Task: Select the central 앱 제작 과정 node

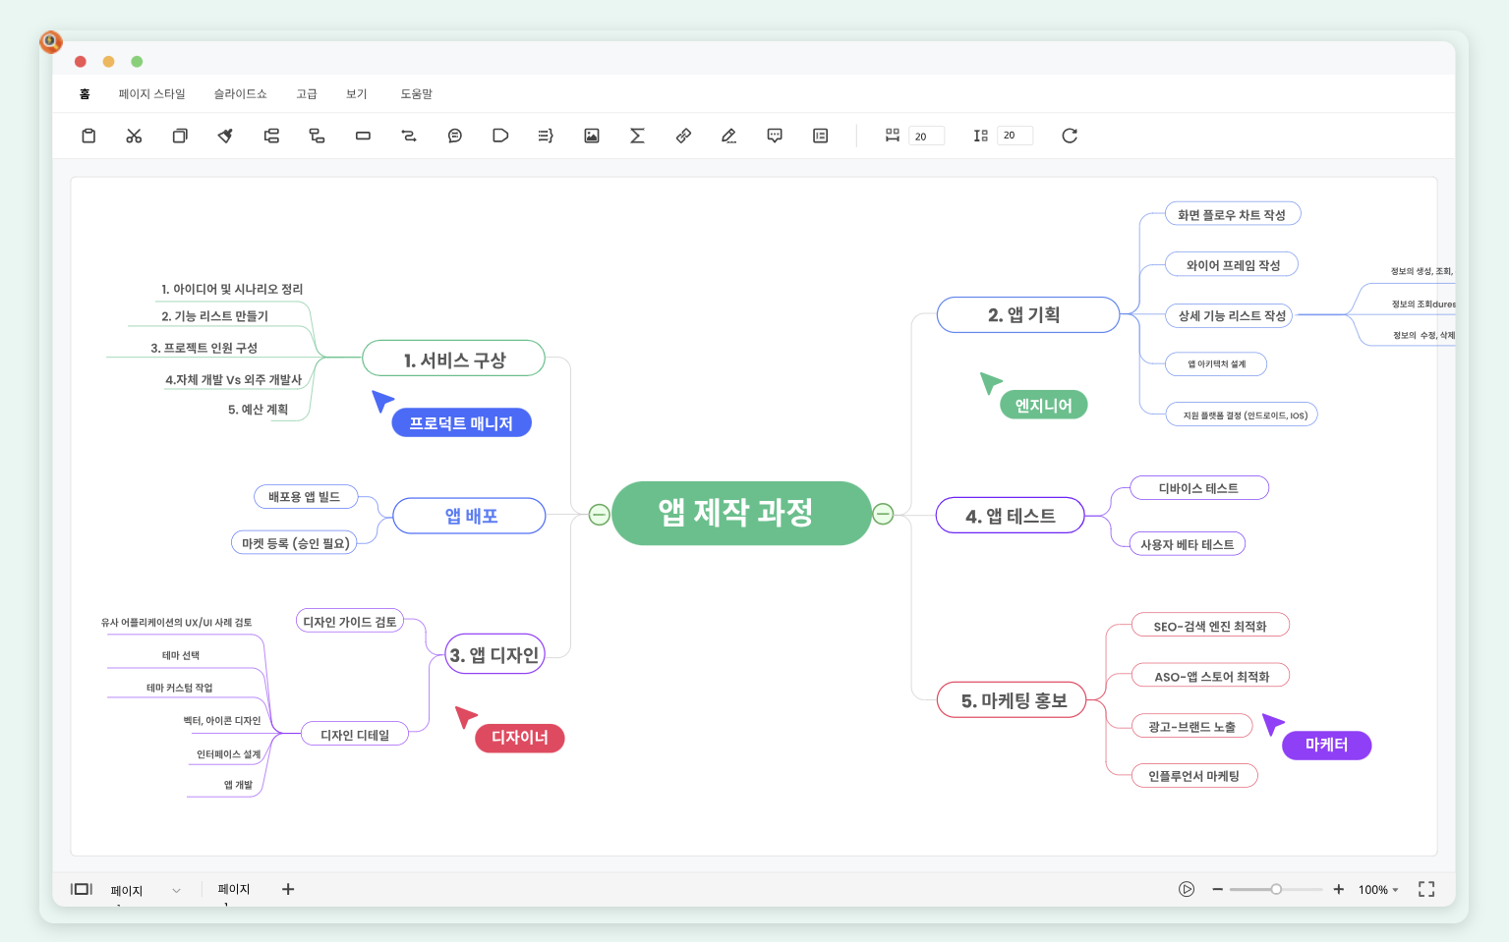Action: pyautogui.click(x=741, y=513)
